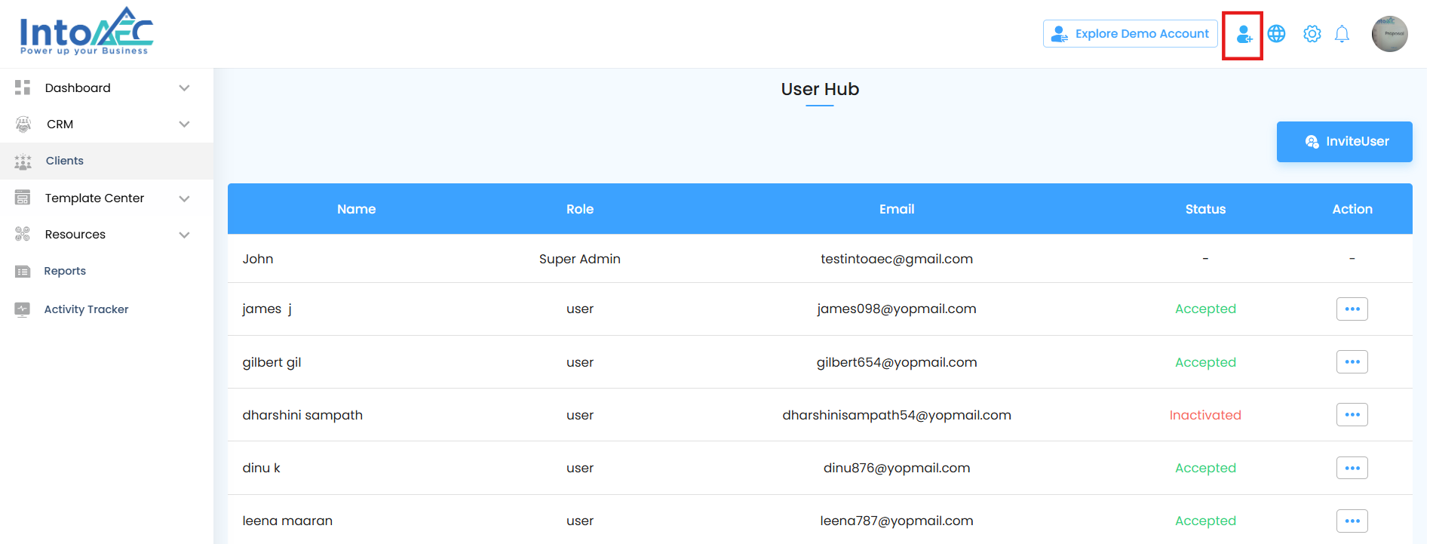1433x544 pixels.
Task: Open the language globe icon
Action: pos(1276,34)
